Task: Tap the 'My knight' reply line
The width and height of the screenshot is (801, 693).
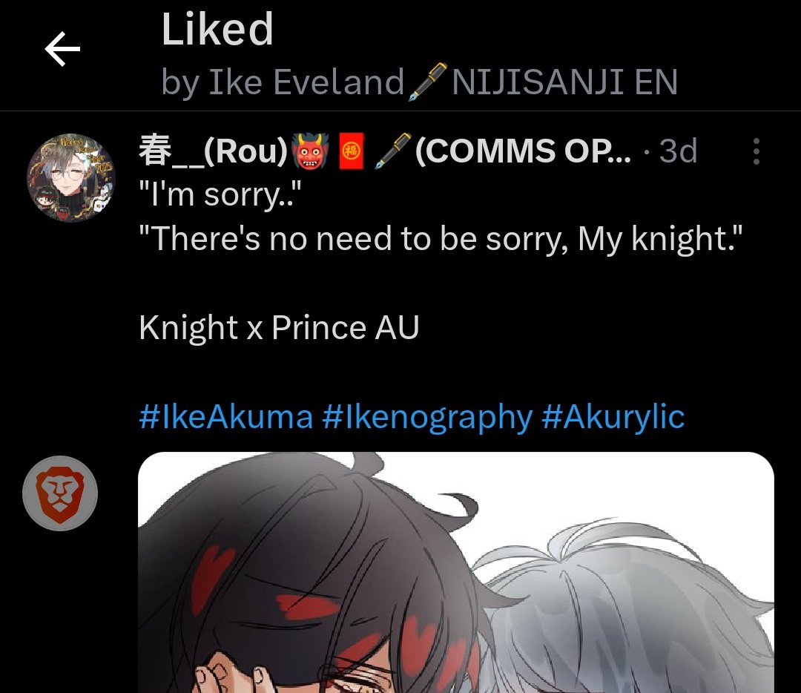Action: 441,239
